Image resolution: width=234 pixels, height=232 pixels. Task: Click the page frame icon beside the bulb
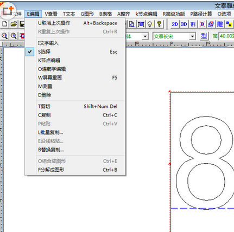click(141, 24)
